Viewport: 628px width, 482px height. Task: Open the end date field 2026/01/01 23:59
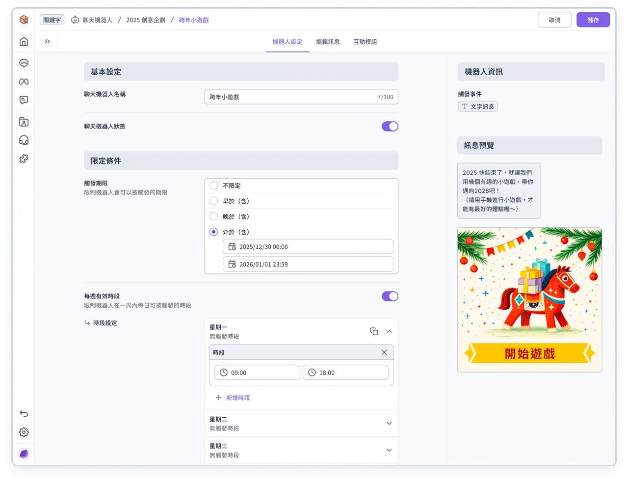click(308, 264)
